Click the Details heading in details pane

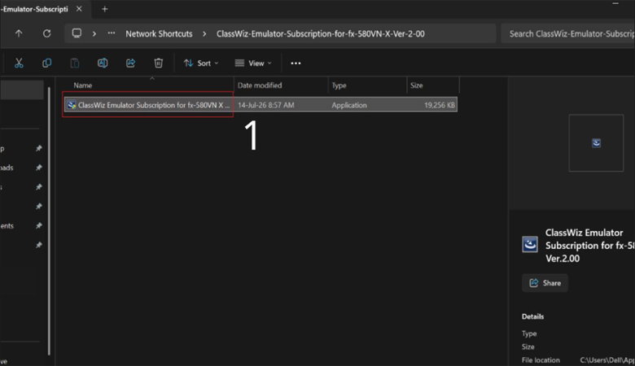coord(532,316)
